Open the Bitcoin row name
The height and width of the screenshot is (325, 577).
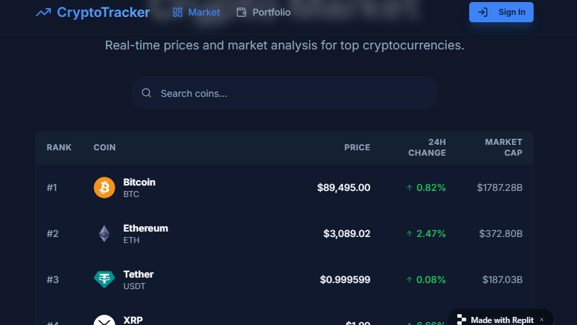[x=139, y=182]
